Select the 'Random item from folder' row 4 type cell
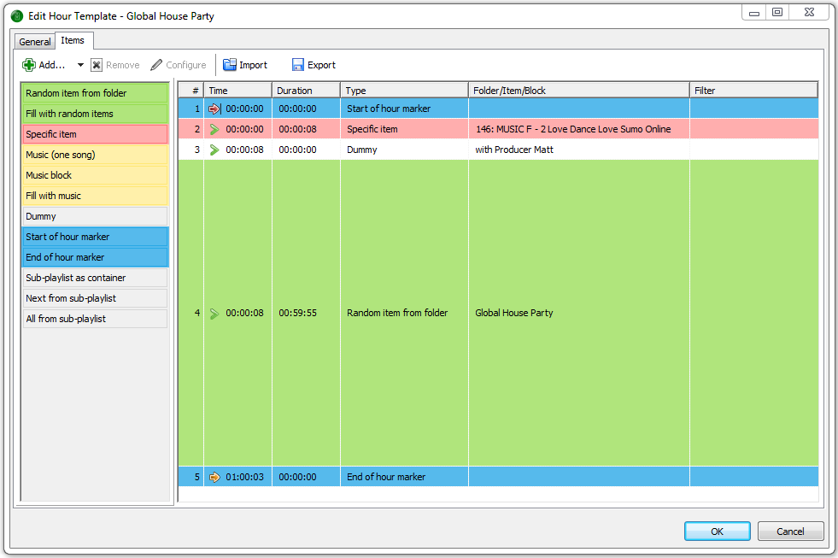Viewport: 838px width, 558px height. point(405,314)
